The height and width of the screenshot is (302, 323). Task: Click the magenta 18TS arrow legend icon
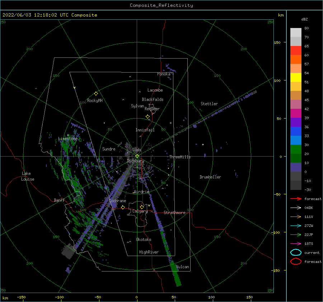pyautogui.click(x=296, y=244)
